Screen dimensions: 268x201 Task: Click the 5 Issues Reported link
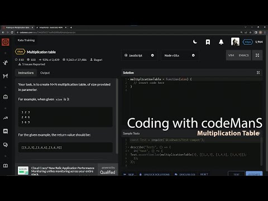pyautogui.click(x=32, y=64)
